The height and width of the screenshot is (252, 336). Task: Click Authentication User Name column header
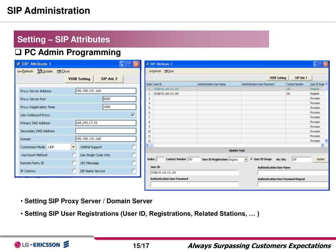[219, 84]
